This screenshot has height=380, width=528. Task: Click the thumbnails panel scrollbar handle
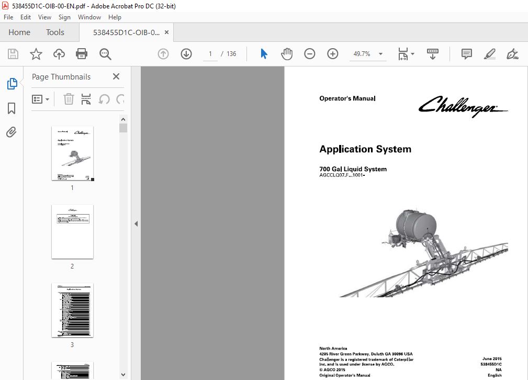point(123,128)
